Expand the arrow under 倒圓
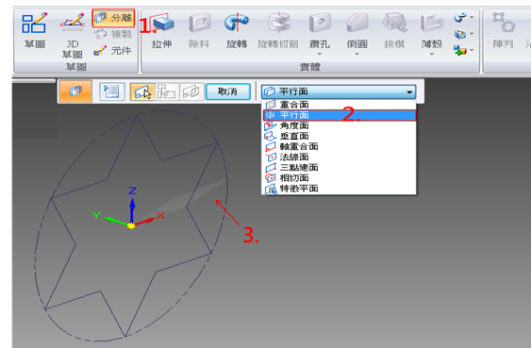 coord(357,54)
